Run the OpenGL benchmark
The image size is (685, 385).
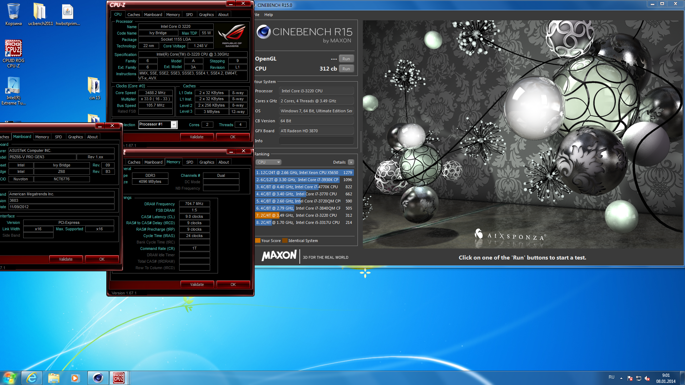[x=346, y=59]
